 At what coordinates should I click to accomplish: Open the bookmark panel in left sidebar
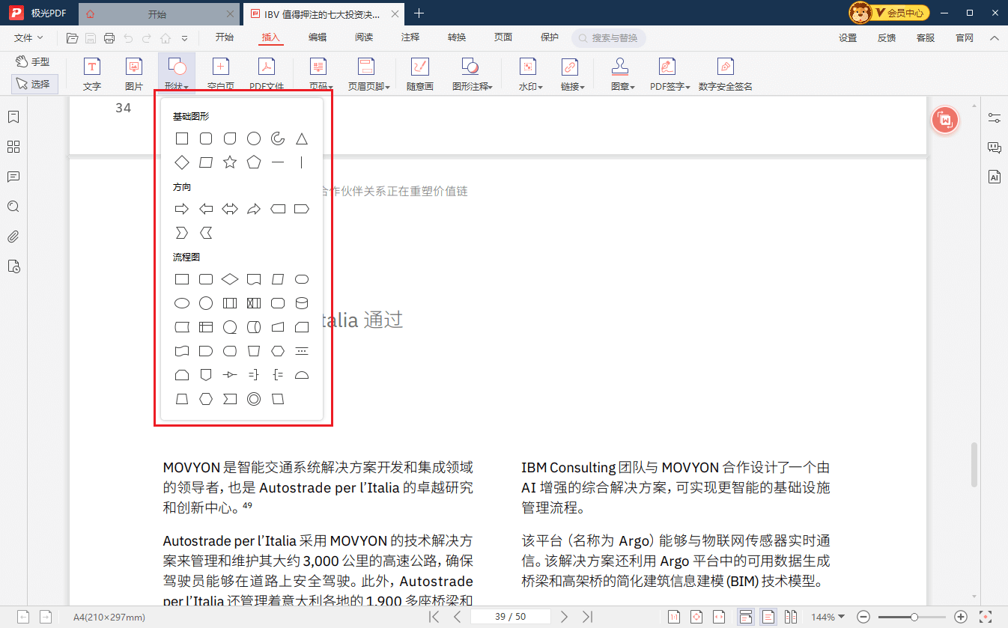pos(13,117)
